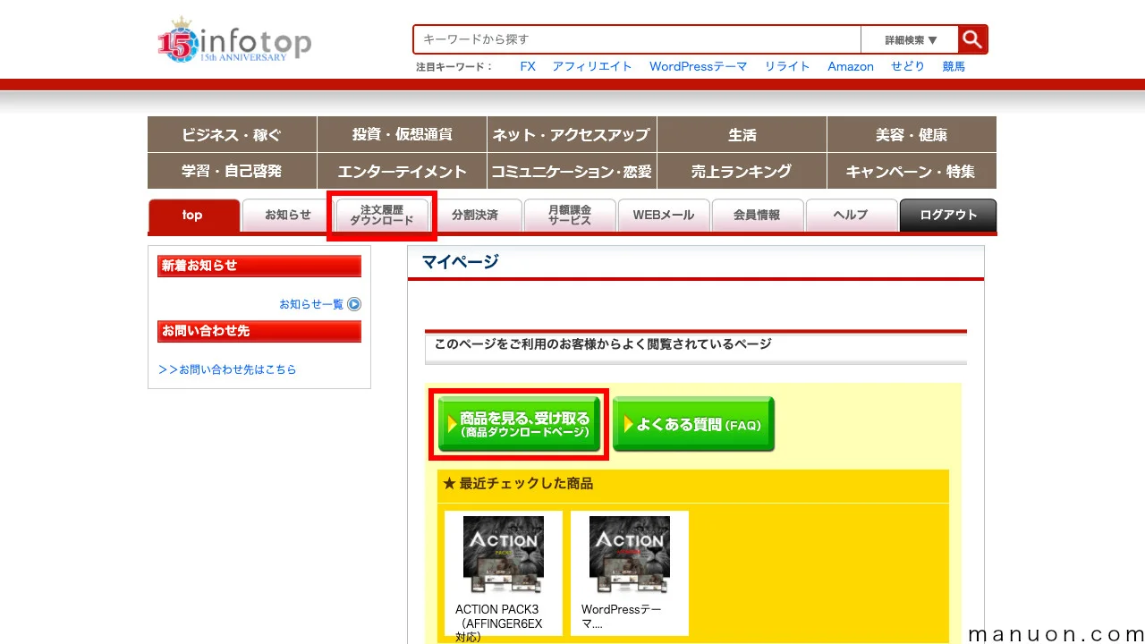
Task: Click the キーワードから探す search field
Action: pyautogui.click(x=635, y=39)
